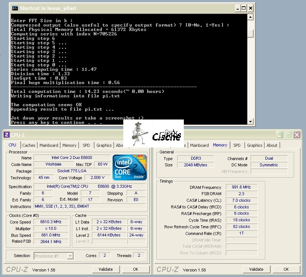Click the Max TDP value '65 W'
The height and width of the screenshot is (277, 306).
tap(103, 164)
